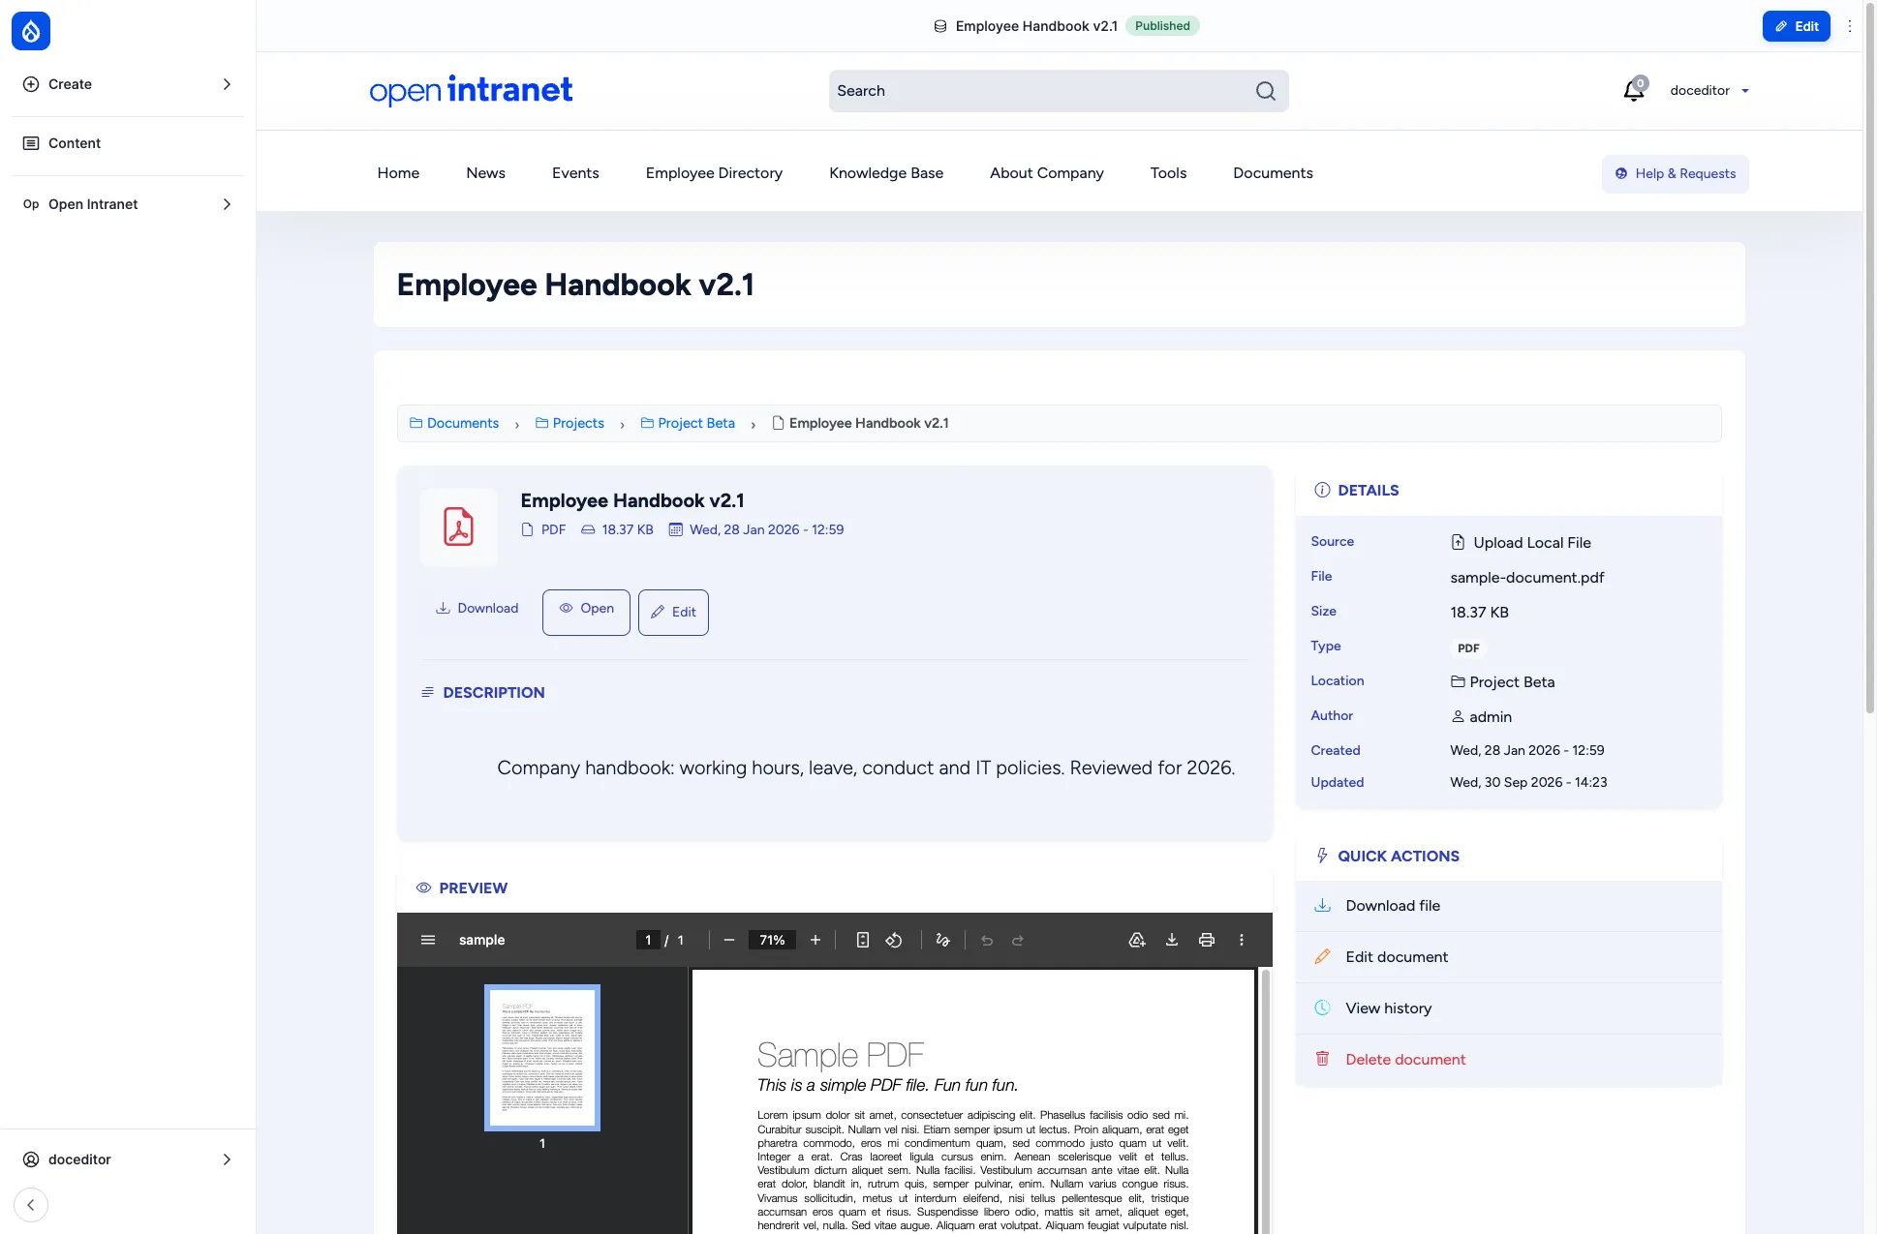
Task: Zoom in on the PDF preview
Action: point(815,940)
